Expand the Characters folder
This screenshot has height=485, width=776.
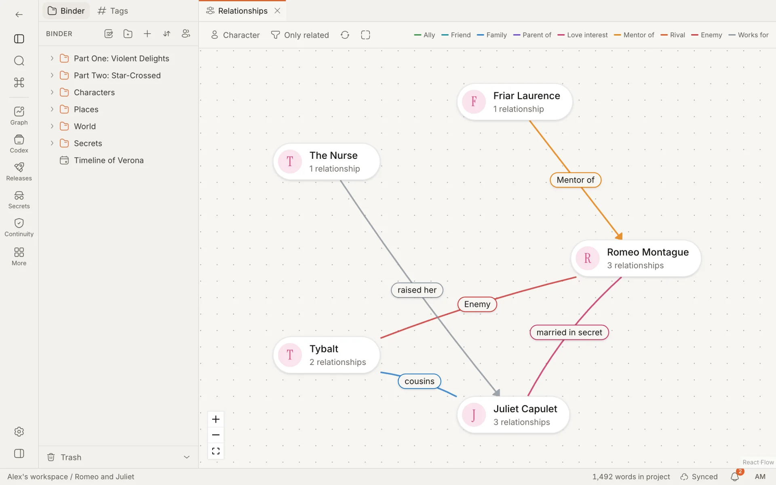pyautogui.click(x=52, y=93)
